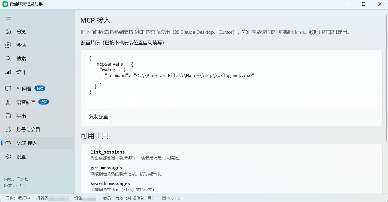
Task: Open the 搜索 search page
Action: [x=37, y=59]
